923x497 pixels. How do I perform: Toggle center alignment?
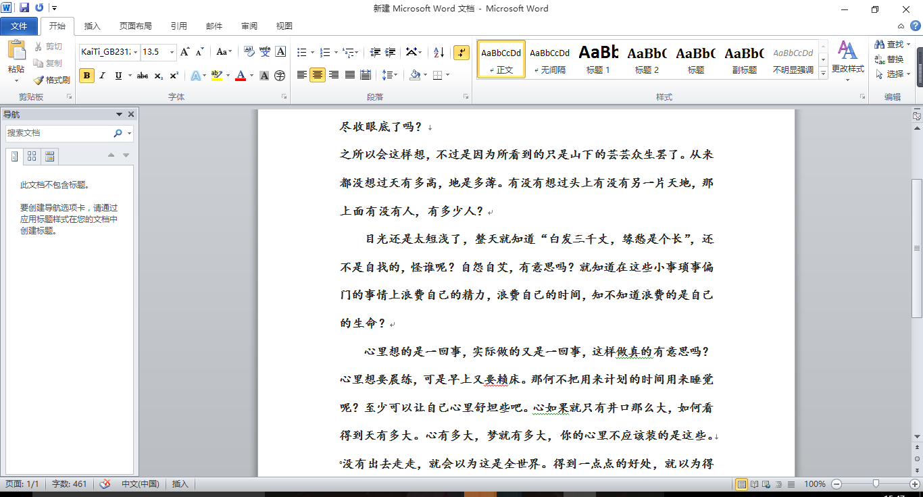318,75
